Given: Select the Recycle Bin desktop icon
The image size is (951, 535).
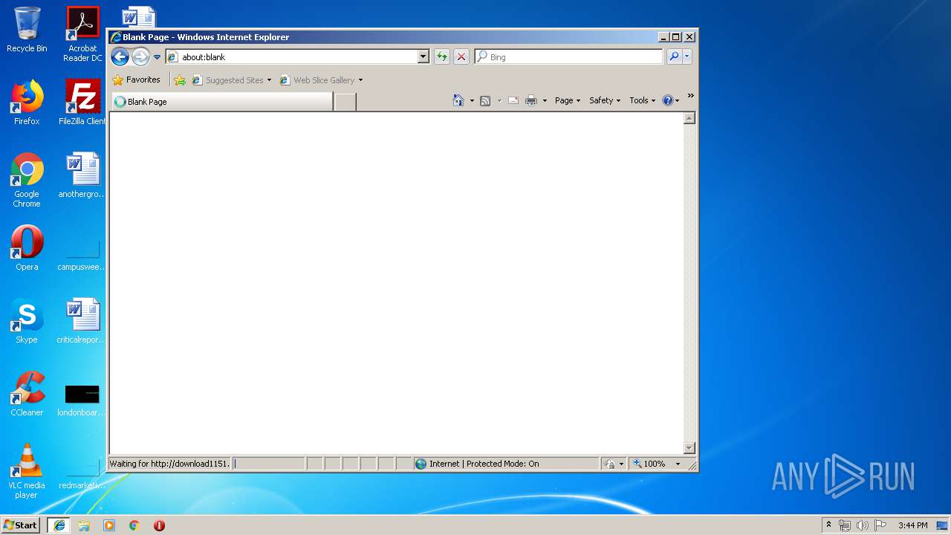Looking at the screenshot, I should click(x=27, y=30).
